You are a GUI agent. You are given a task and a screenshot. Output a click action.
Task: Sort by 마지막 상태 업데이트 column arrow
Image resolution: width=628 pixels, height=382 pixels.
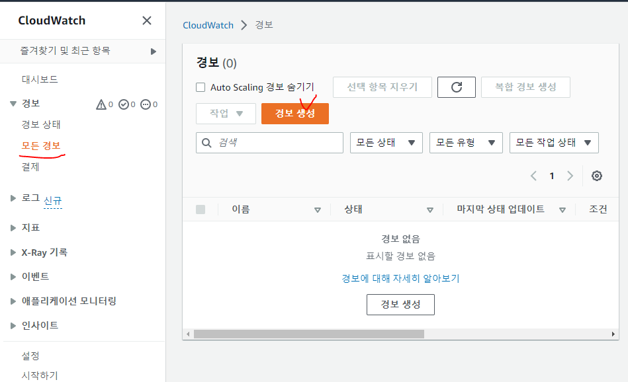click(x=562, y=210)
